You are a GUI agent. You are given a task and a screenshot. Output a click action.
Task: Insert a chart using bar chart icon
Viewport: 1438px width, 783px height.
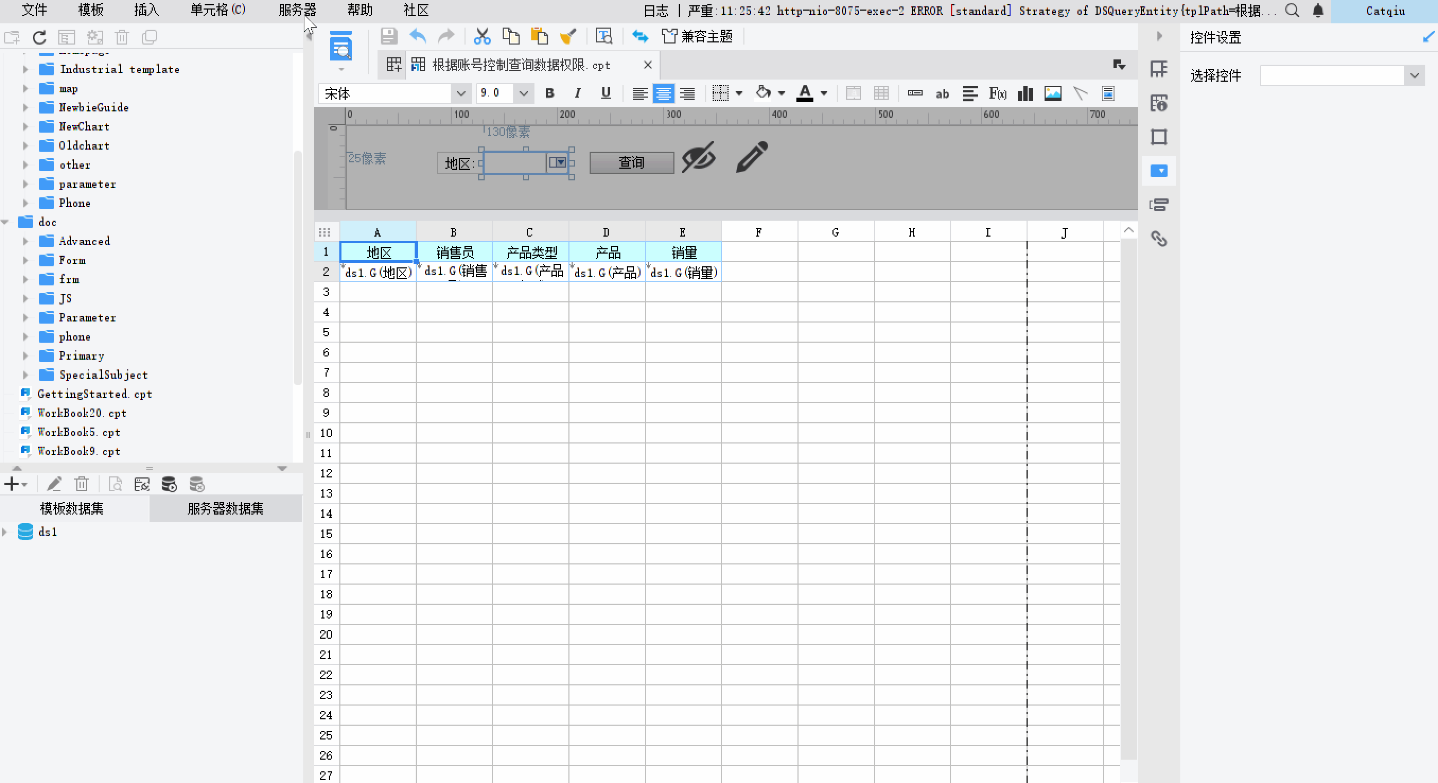[1025, 93]
